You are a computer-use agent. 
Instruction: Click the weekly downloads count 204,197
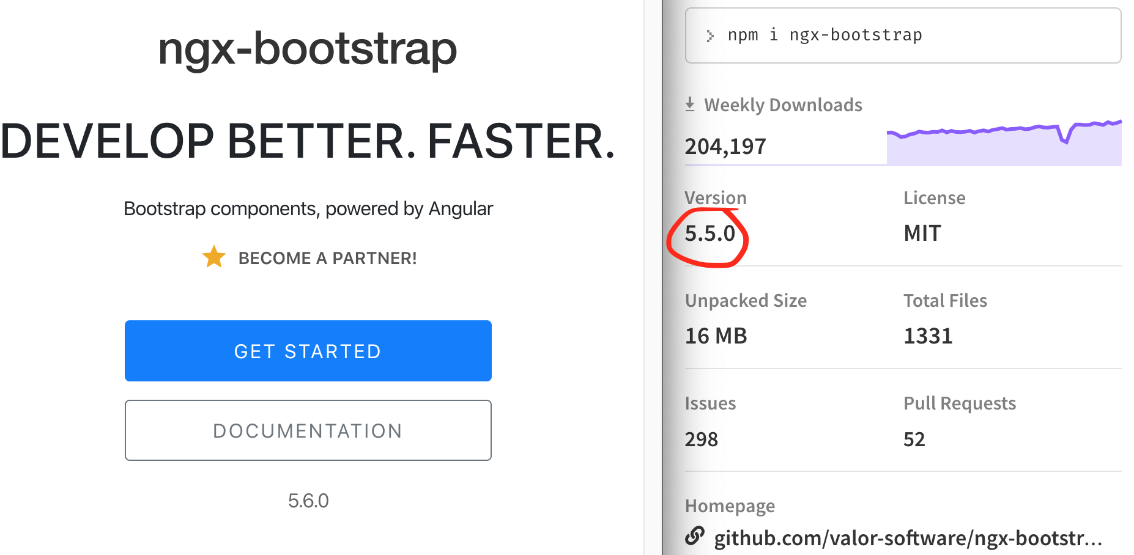[x=725, y=145]
